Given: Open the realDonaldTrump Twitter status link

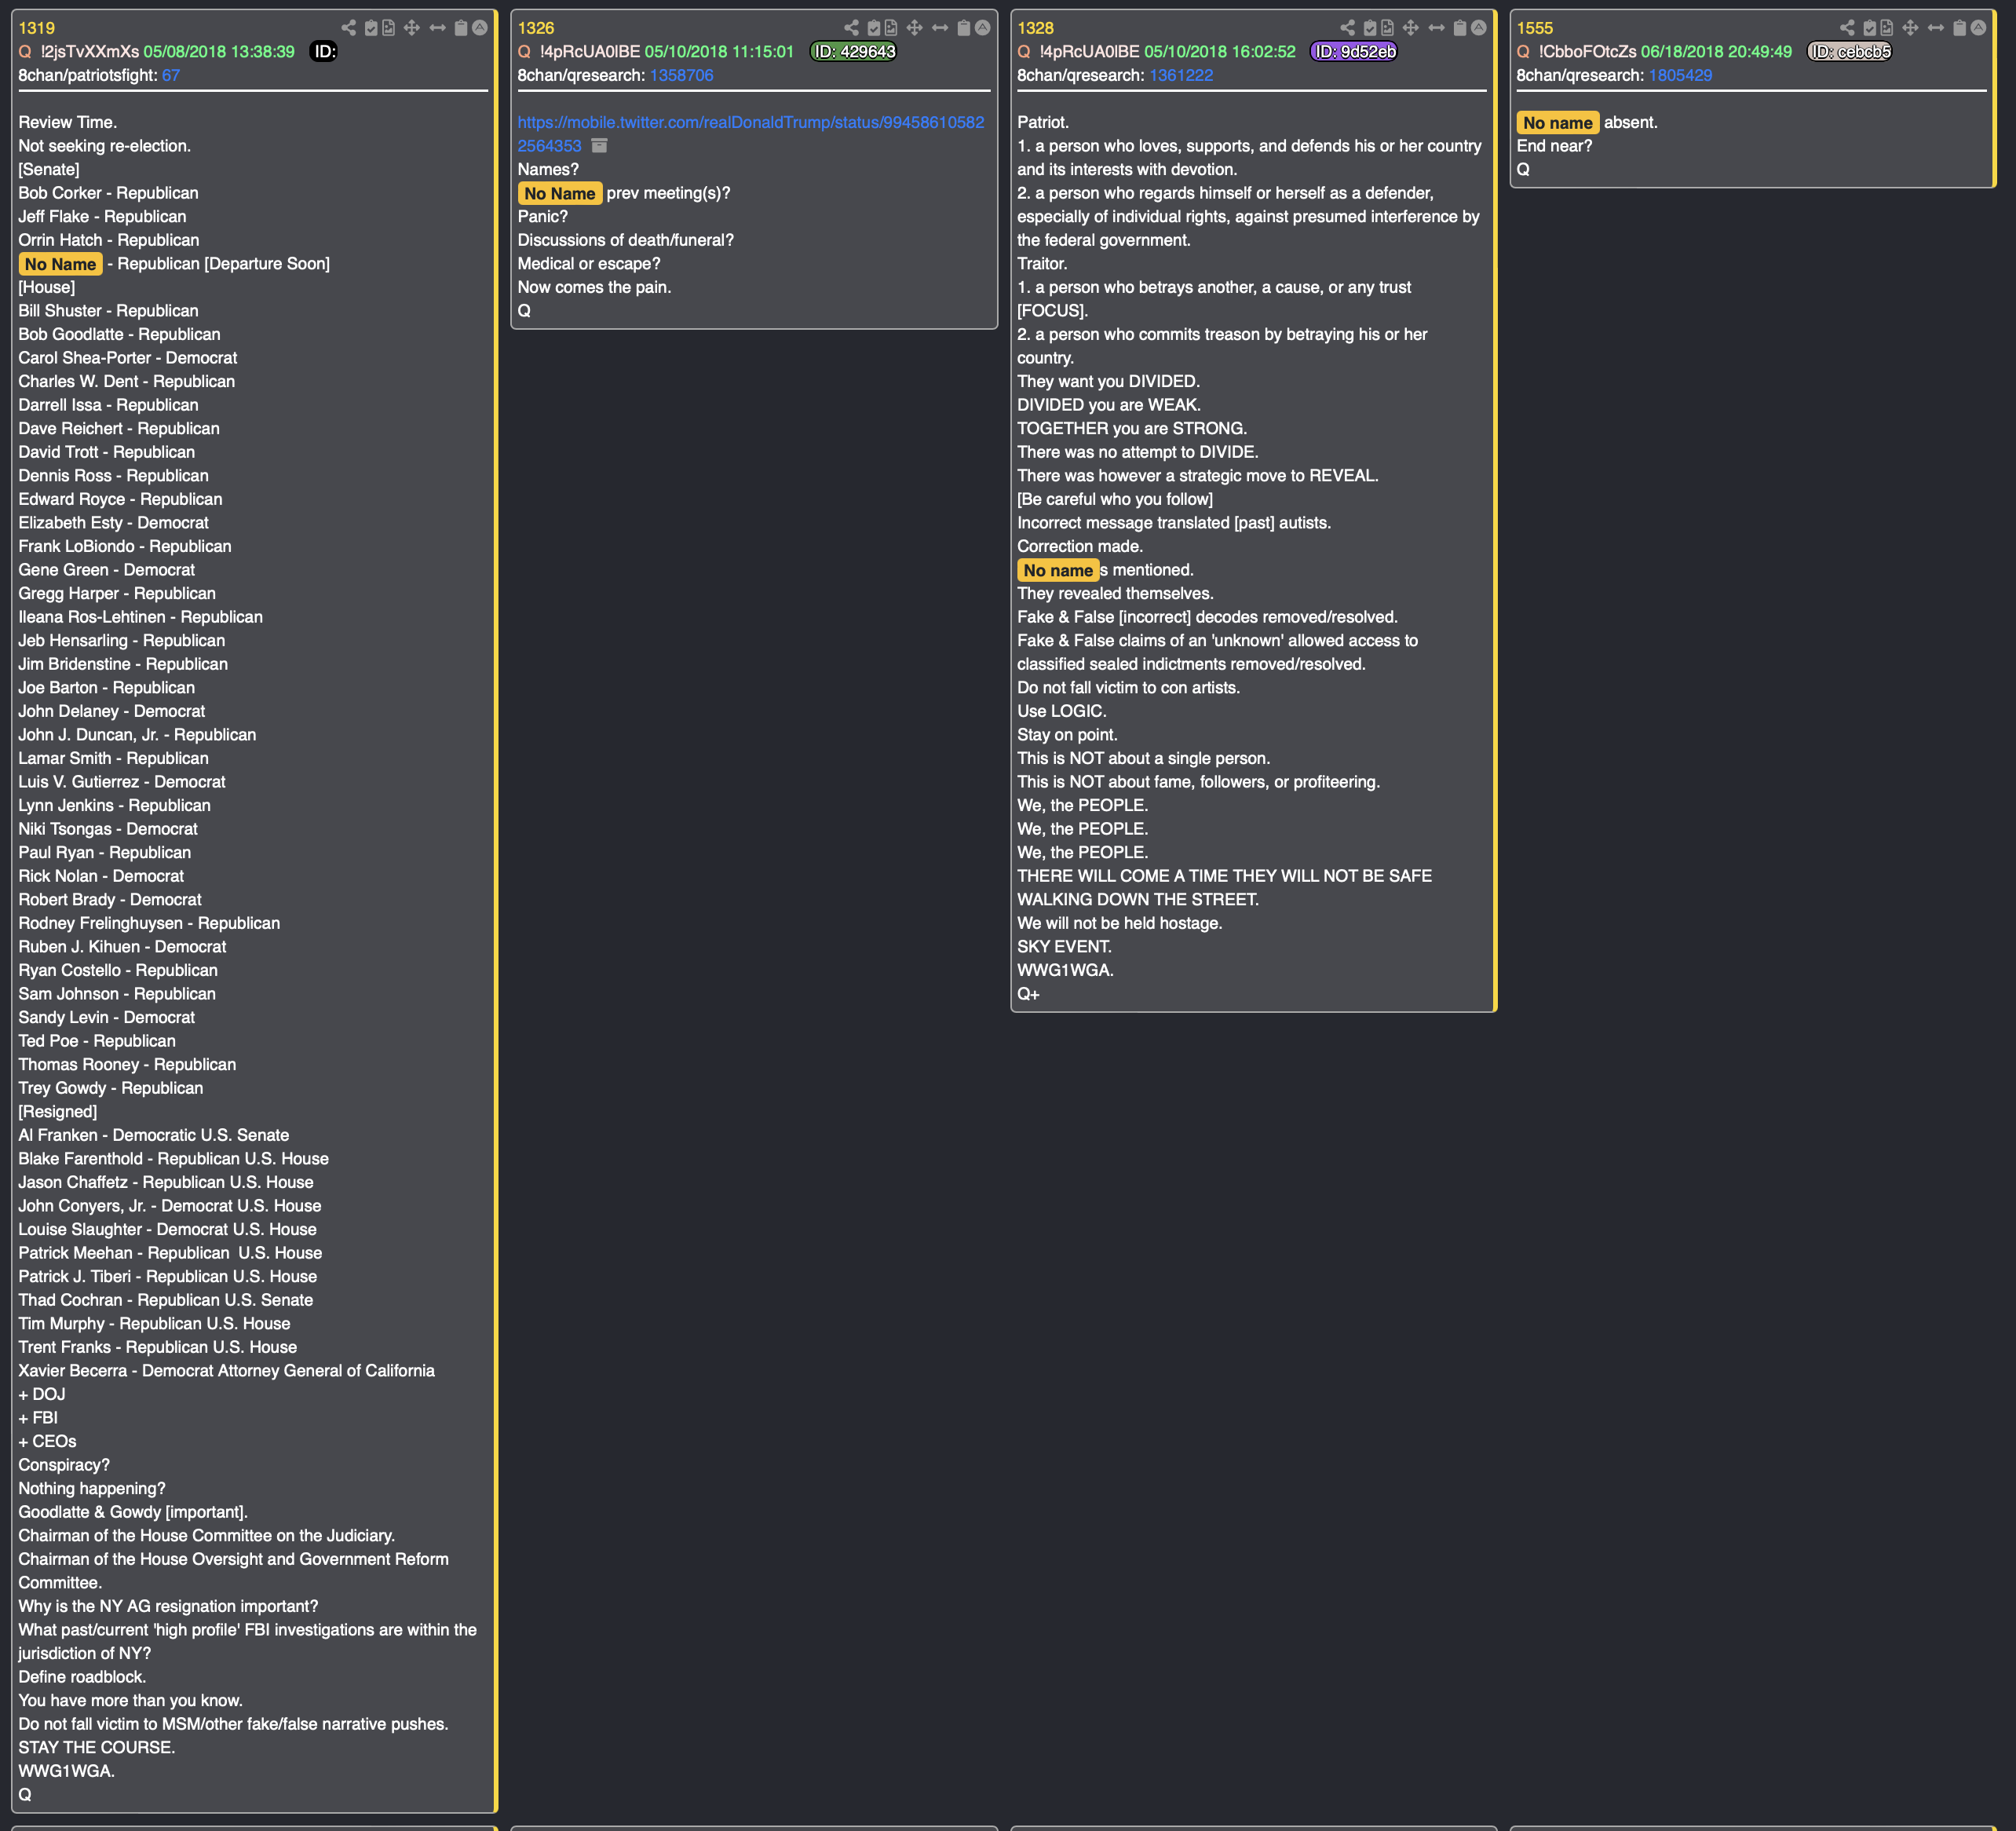Looking at the screenshot, I should pos(751,134).
